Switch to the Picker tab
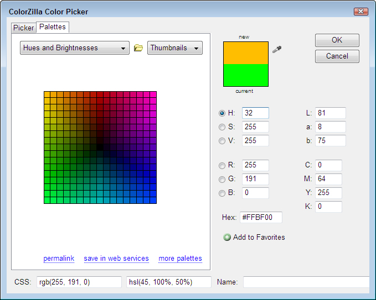Screen dimensions: 376x300 click(23, 28)
